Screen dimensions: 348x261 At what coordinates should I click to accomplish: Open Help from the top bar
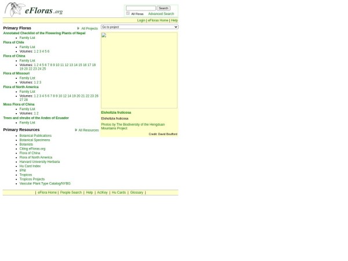point(174,20)
